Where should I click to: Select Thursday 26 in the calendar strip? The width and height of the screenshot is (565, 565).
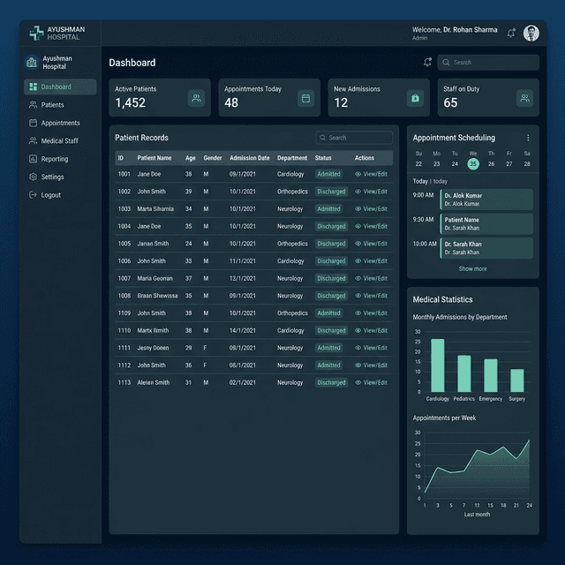point(491,164)
